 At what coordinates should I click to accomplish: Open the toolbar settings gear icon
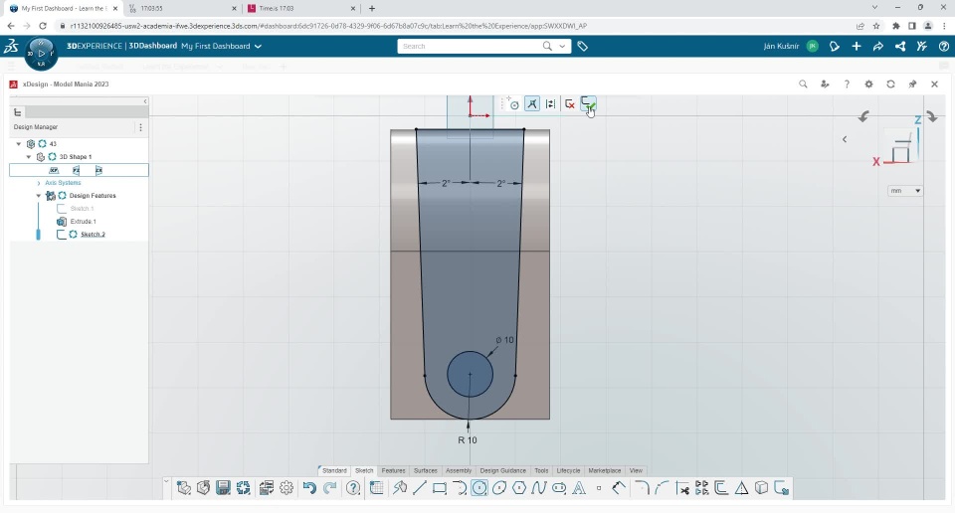(286, 488)
